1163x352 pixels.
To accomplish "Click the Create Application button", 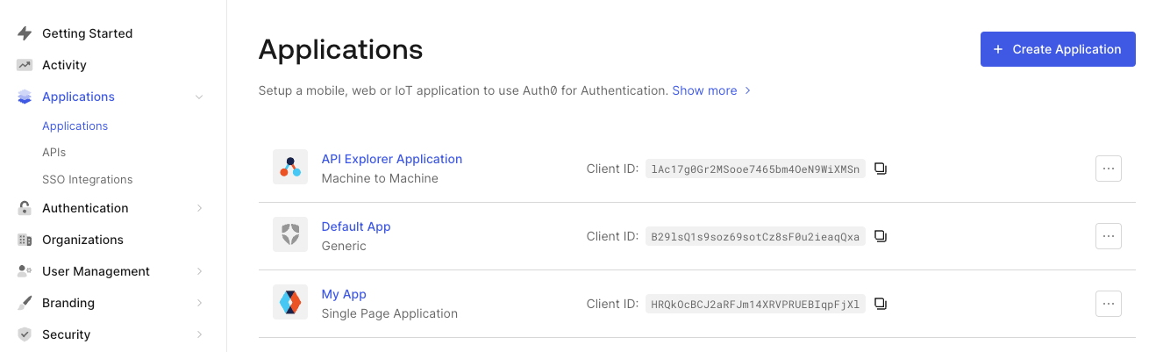I will click(1058, 49).
